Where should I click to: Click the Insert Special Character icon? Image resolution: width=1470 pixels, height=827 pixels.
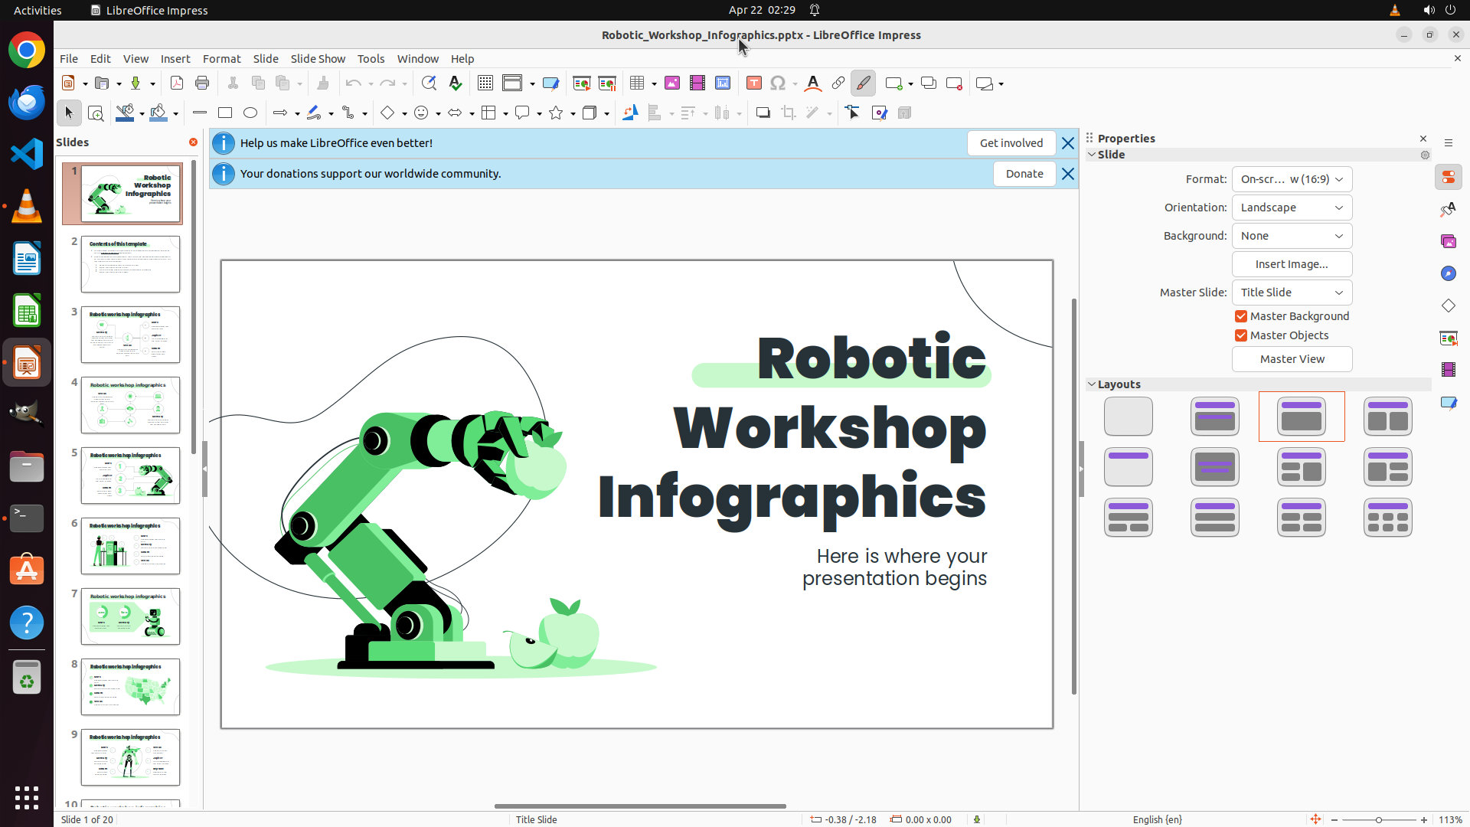778,83
